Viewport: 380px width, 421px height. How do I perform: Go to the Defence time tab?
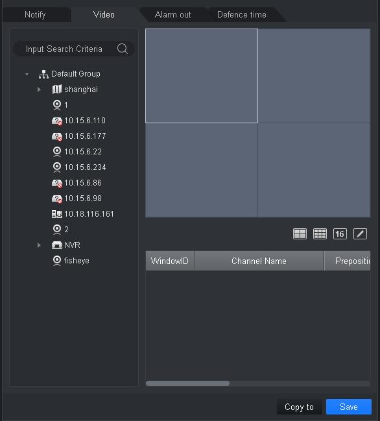click(x=242, y=14)
